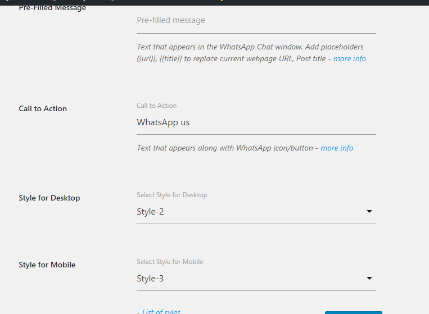The height and width of the screenshot is (314, 429).
Task: Click the 'Select Style for Mobile' floating label
Action: pyautogui.click(x=170, y=262)
